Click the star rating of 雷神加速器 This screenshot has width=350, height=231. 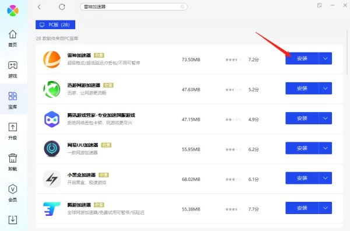[x=233, y=60]
